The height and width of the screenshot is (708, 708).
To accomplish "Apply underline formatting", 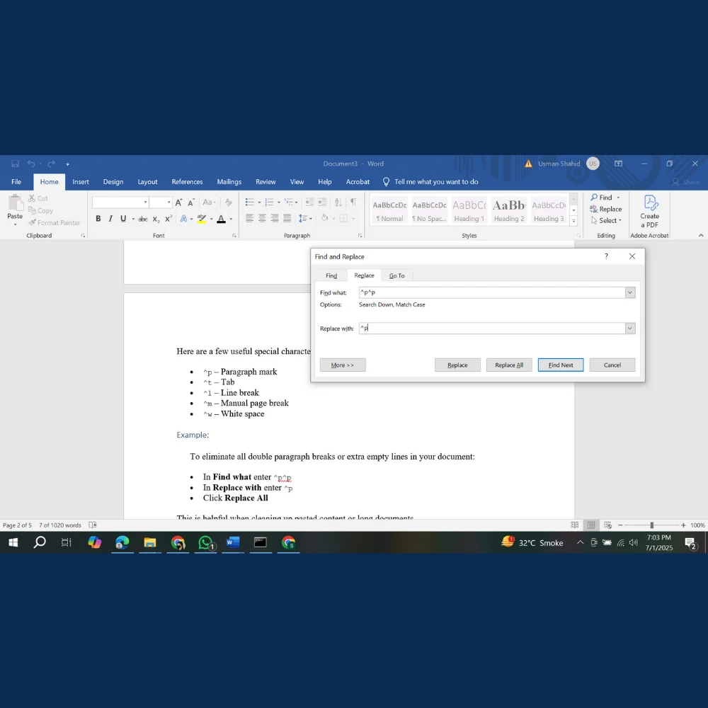I will 123,219.
